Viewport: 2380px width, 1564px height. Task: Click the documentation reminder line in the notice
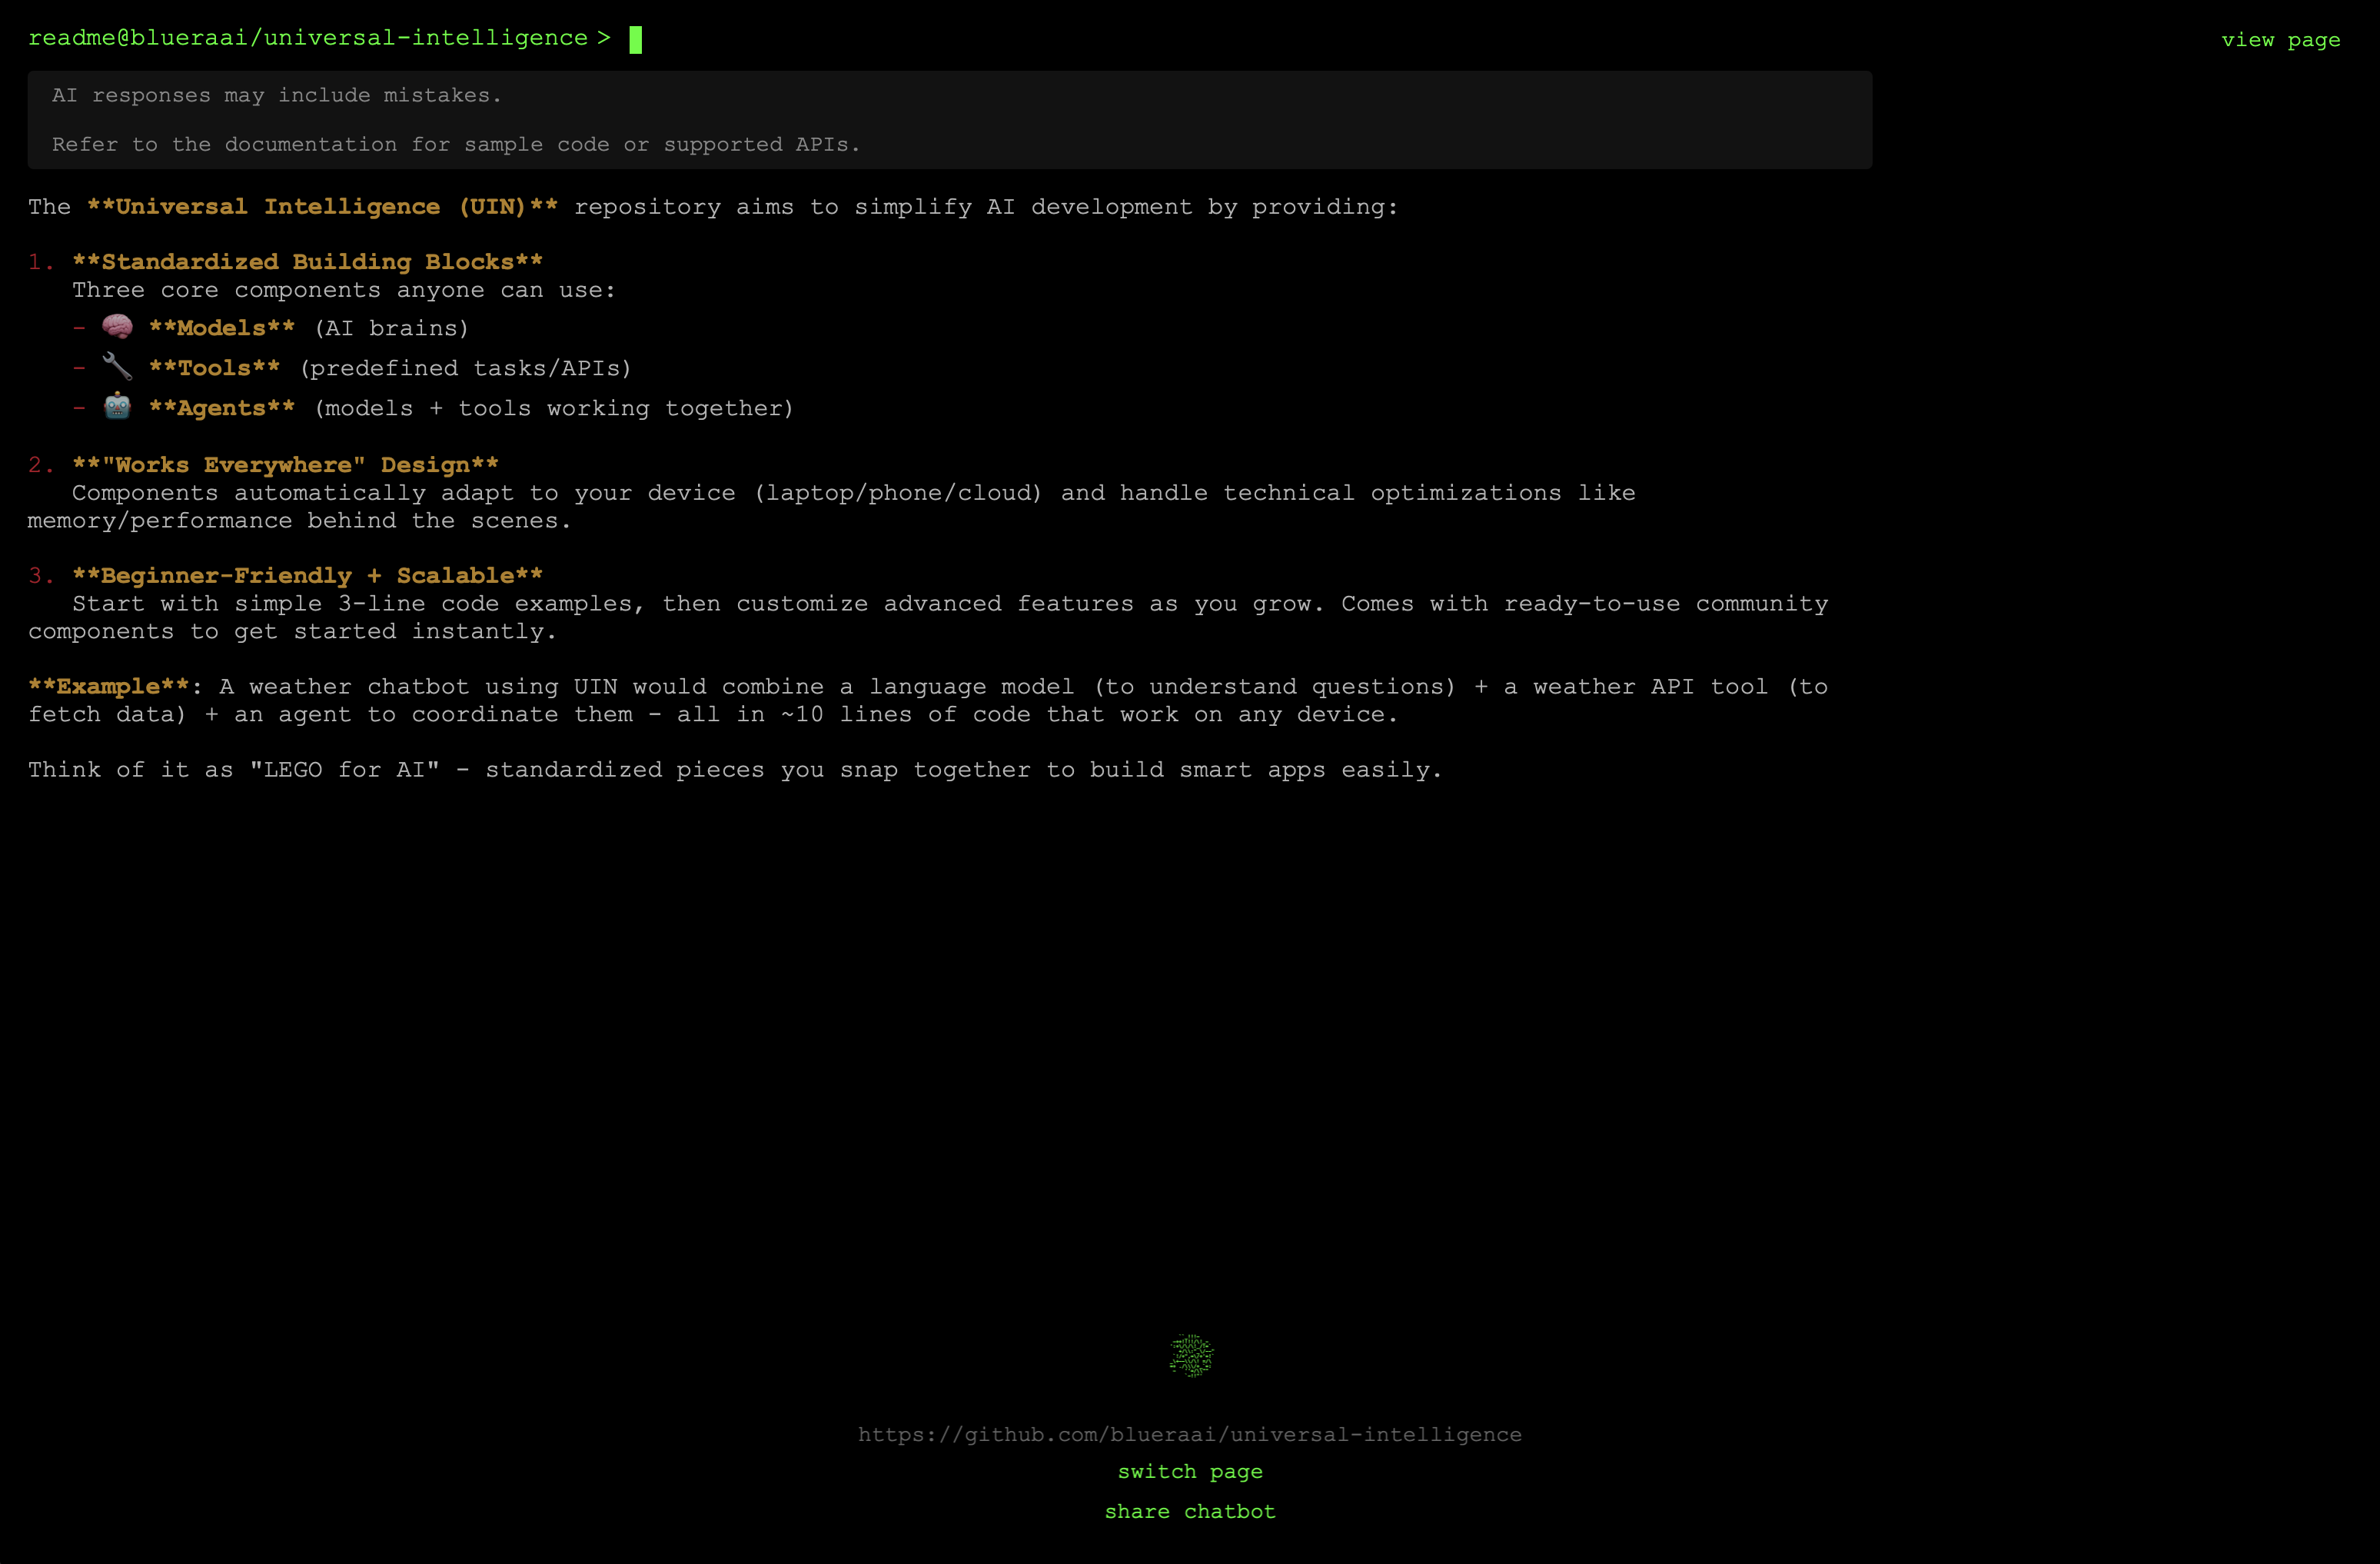[x=455, y=144]
